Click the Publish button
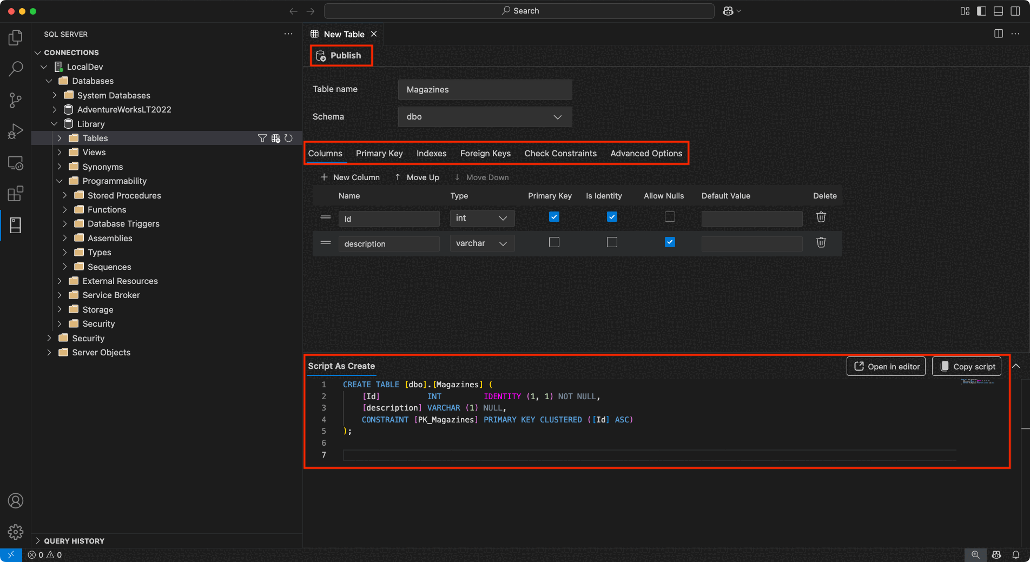Viewport: 1030px width, 562px height. tap(340, 56)
